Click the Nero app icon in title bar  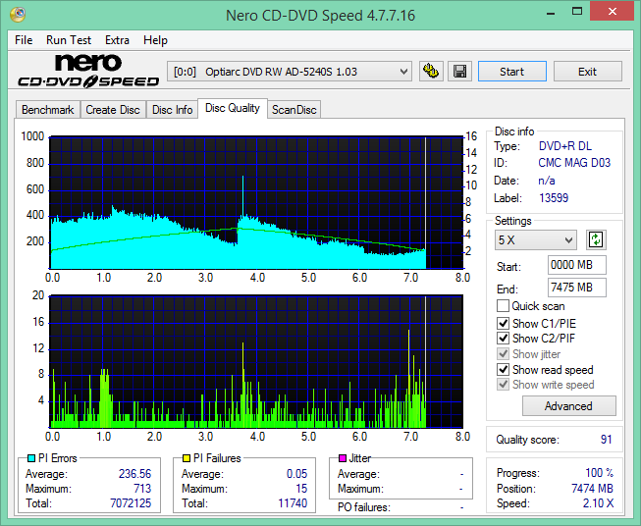click(x=18, y=15)
